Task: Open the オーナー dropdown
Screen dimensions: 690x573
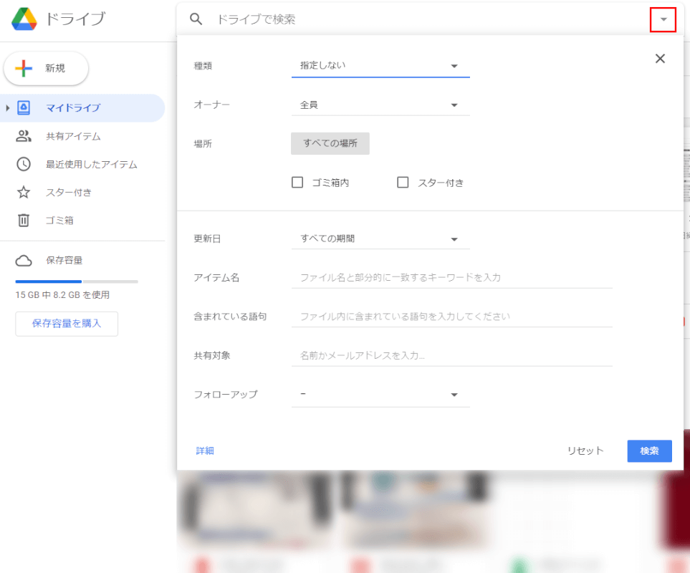Action: click(454, 104)
